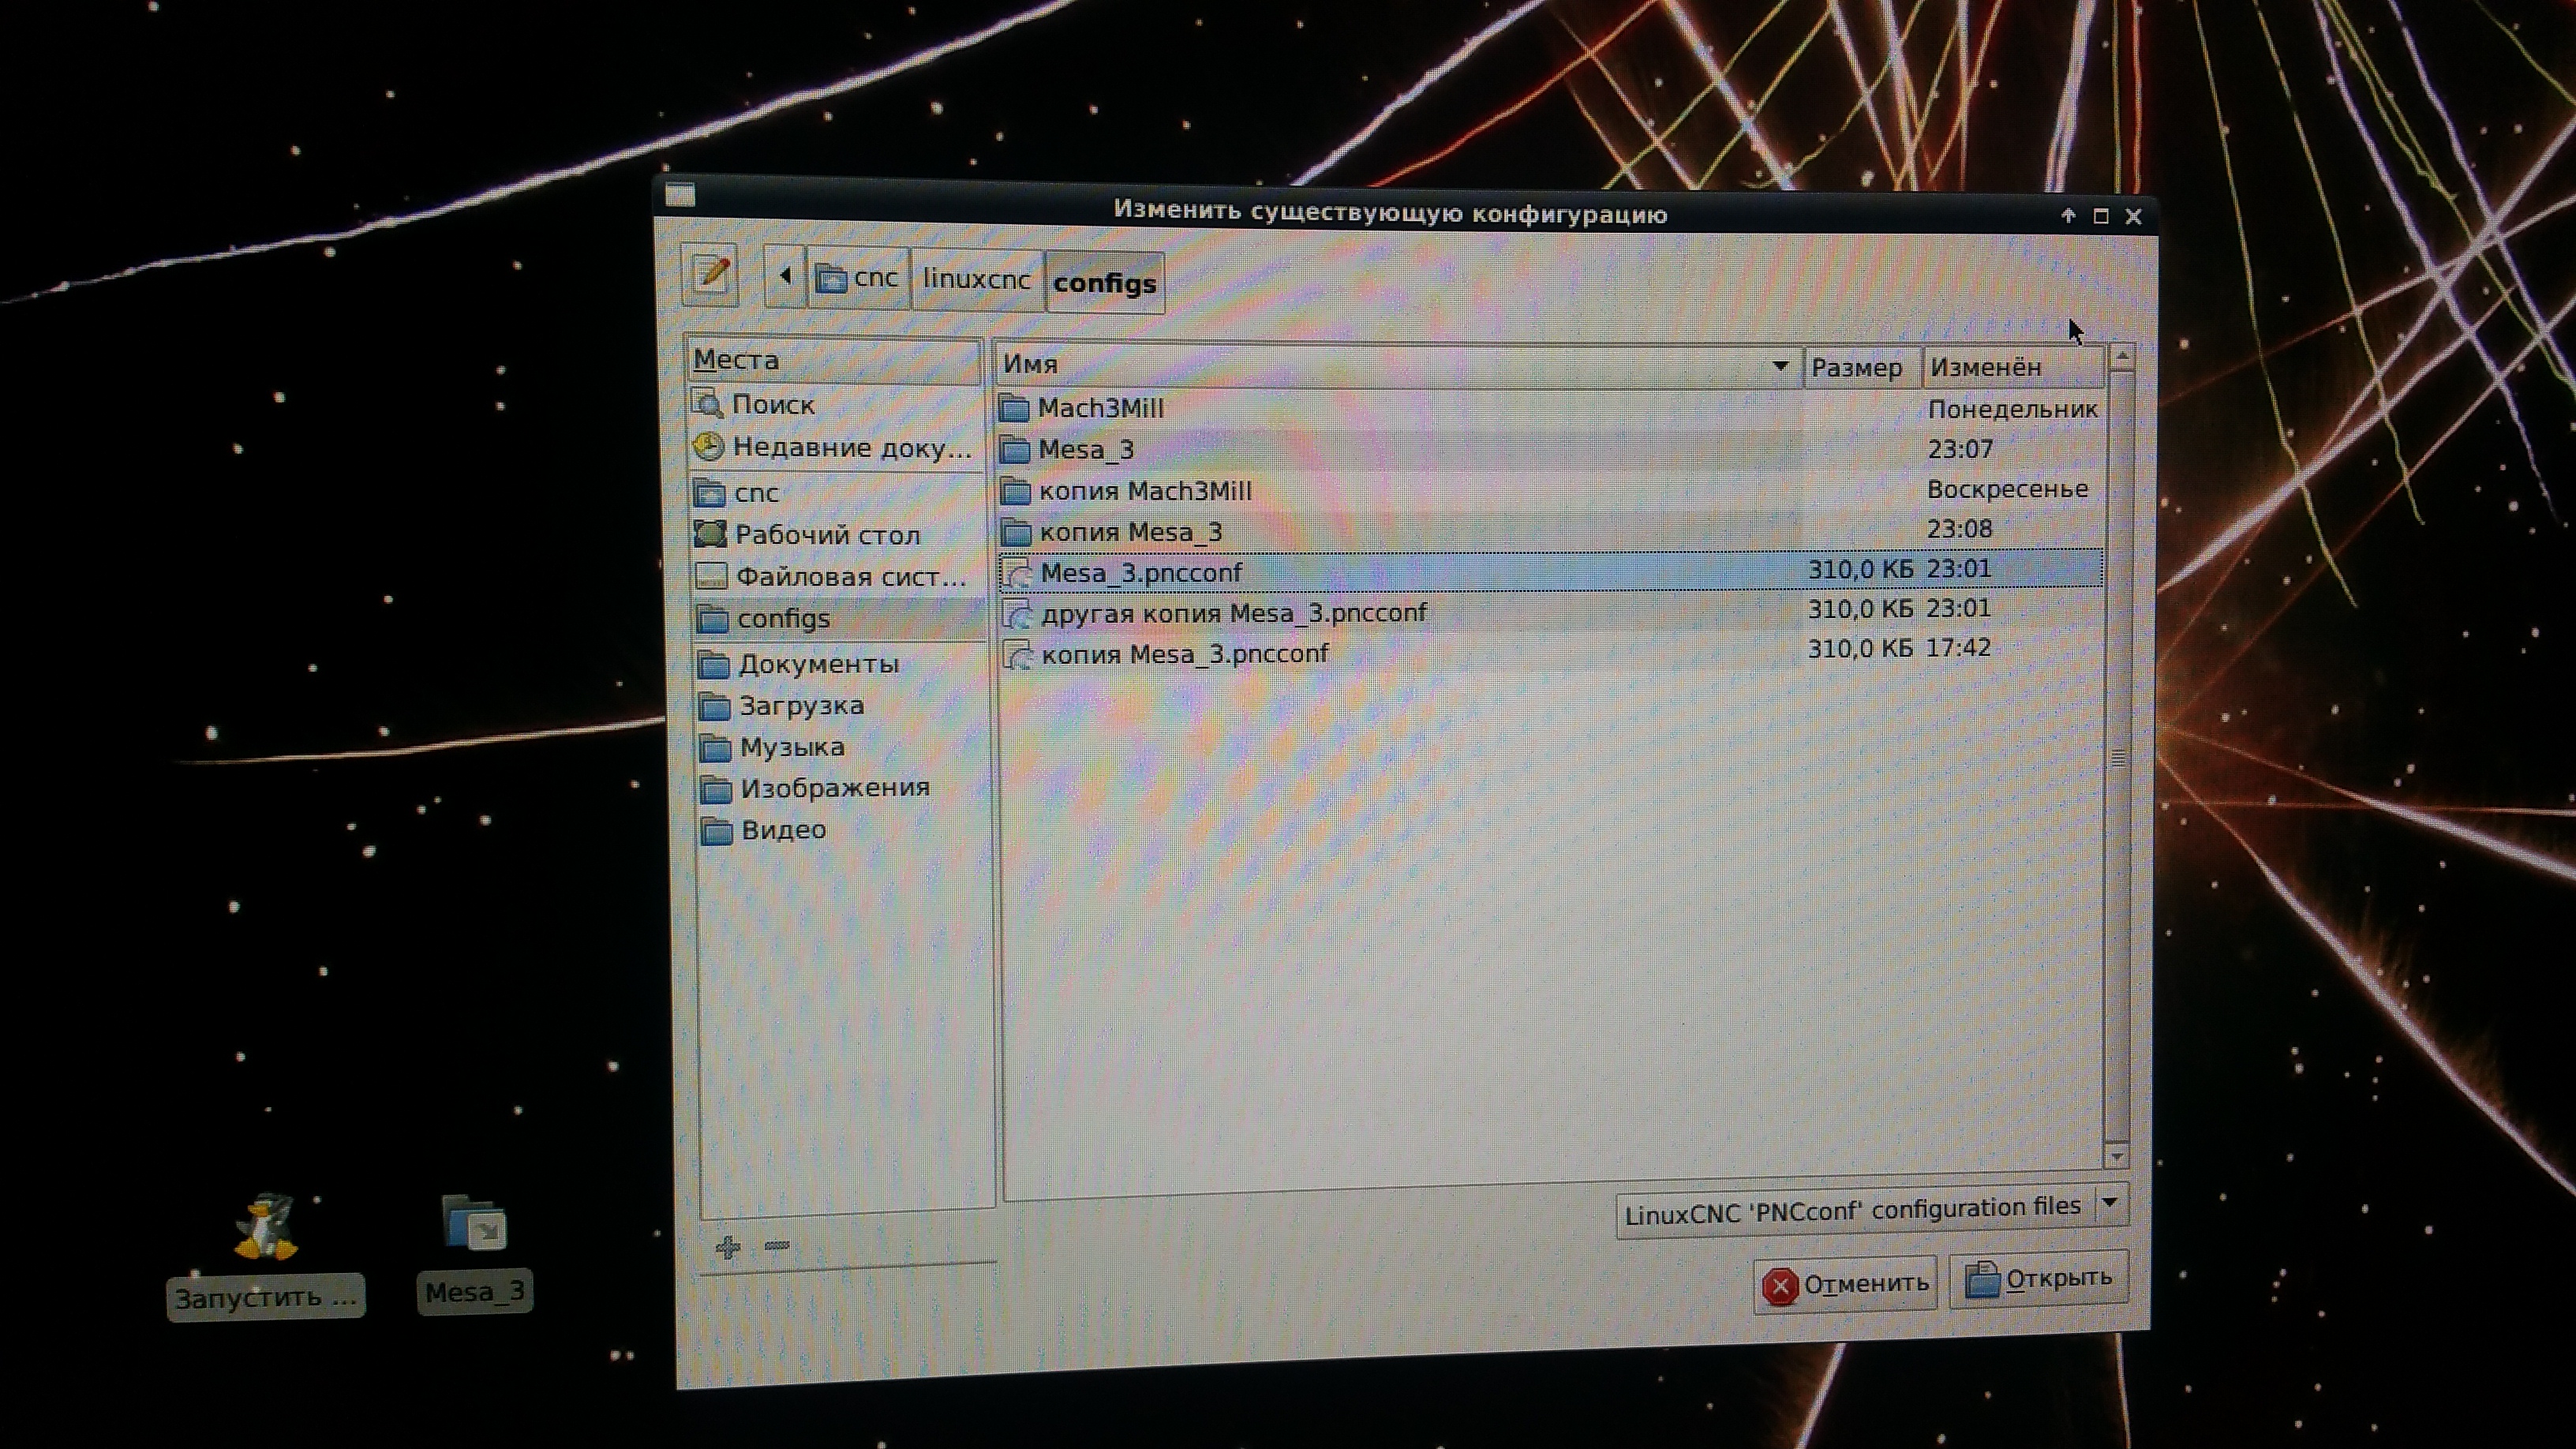This screenshot has width=2576, height=1449.
Task: Click the remove bookmark minus icon
Action: point(777,1246)
